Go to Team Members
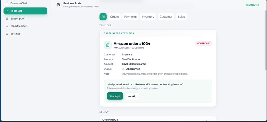The height and width of the screenshot is (122, 267). pos(25,26)
